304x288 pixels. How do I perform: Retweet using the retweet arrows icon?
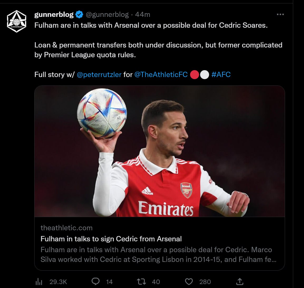142,282
